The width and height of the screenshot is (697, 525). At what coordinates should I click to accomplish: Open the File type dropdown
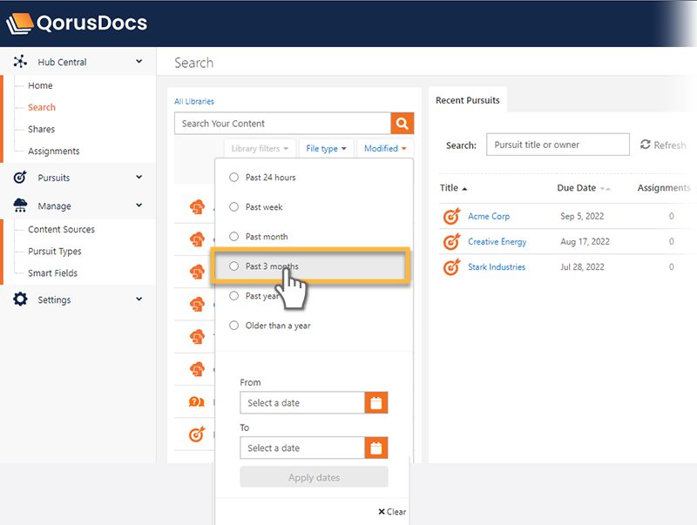[326, 148]
